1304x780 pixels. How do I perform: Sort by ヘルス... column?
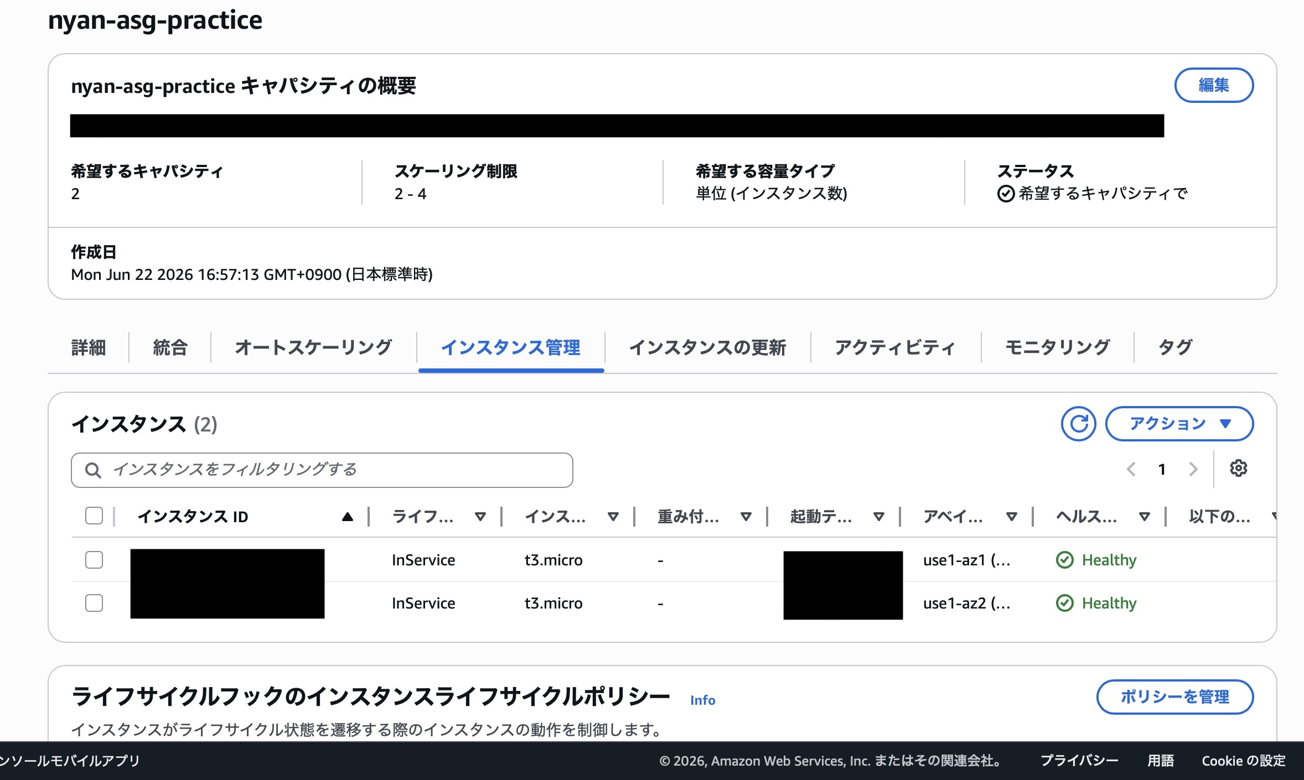point(1145,517)
